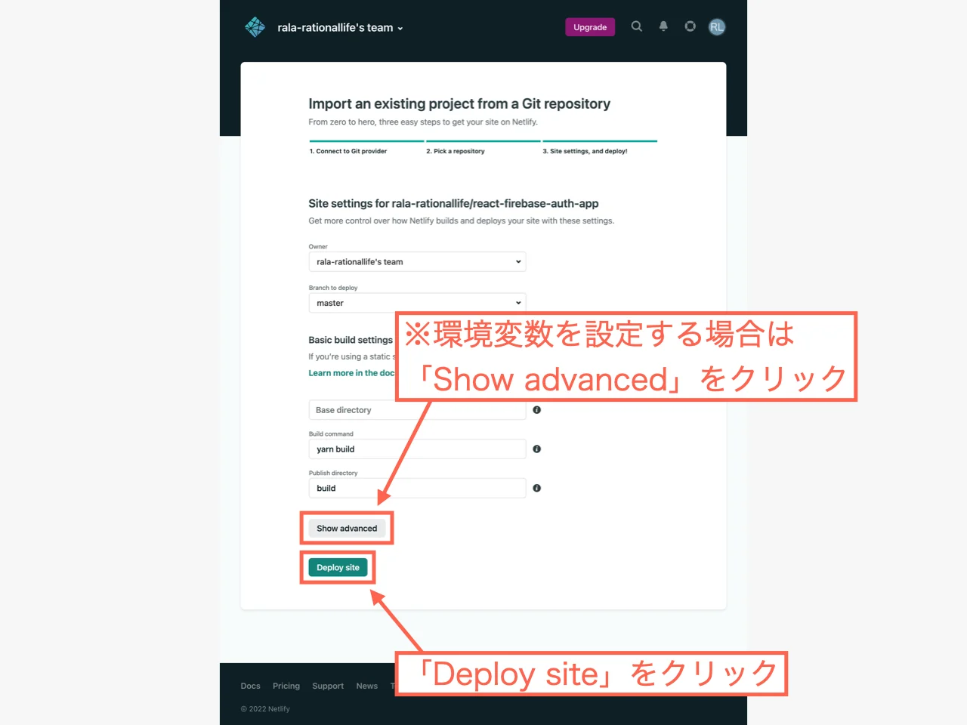The height and width of the screenshot is (725, 967).
Task: Select the '2. Pick a repository' step
Action: pyautogui.click(x=456, y=151)
